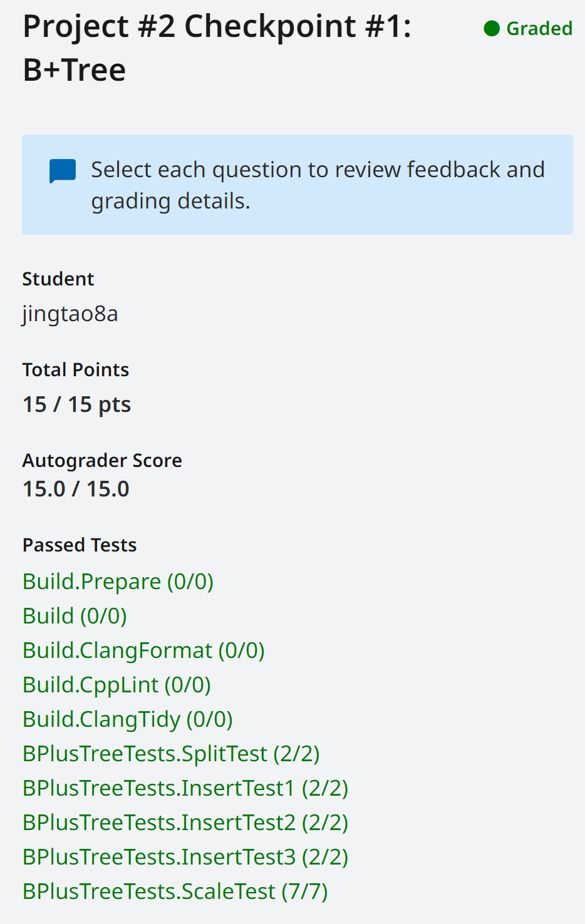Click the green Graded status dot
585x924 pixels.
point(492,29)
